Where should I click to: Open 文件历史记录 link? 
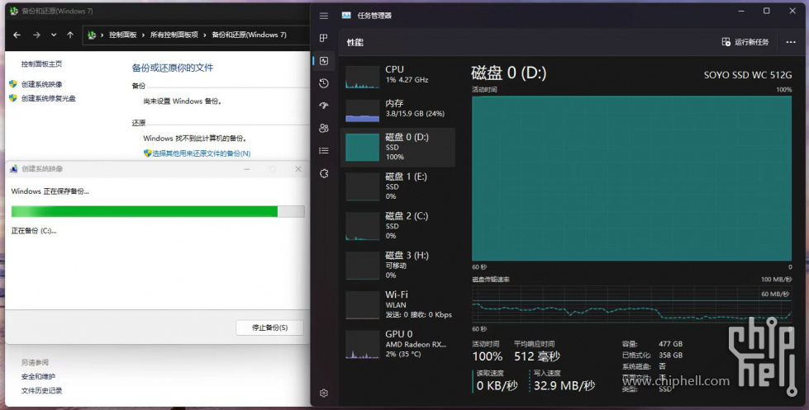coord(42,390)
